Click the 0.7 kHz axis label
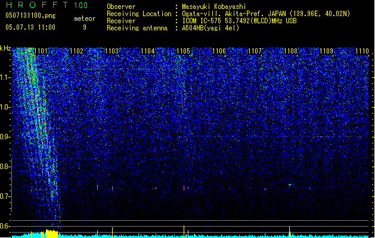 pos(5,196)
